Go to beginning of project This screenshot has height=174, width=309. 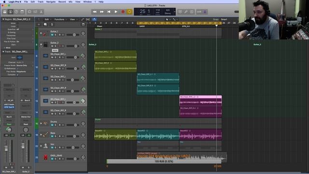point(109,12)
